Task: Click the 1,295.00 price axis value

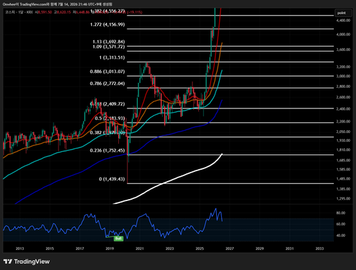Action: [343, 198]
